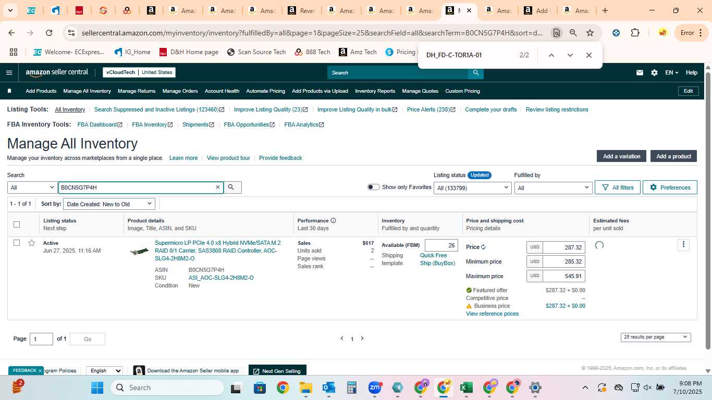Go to next find-in-page result
712x400 pixels.
coord(570,55)
